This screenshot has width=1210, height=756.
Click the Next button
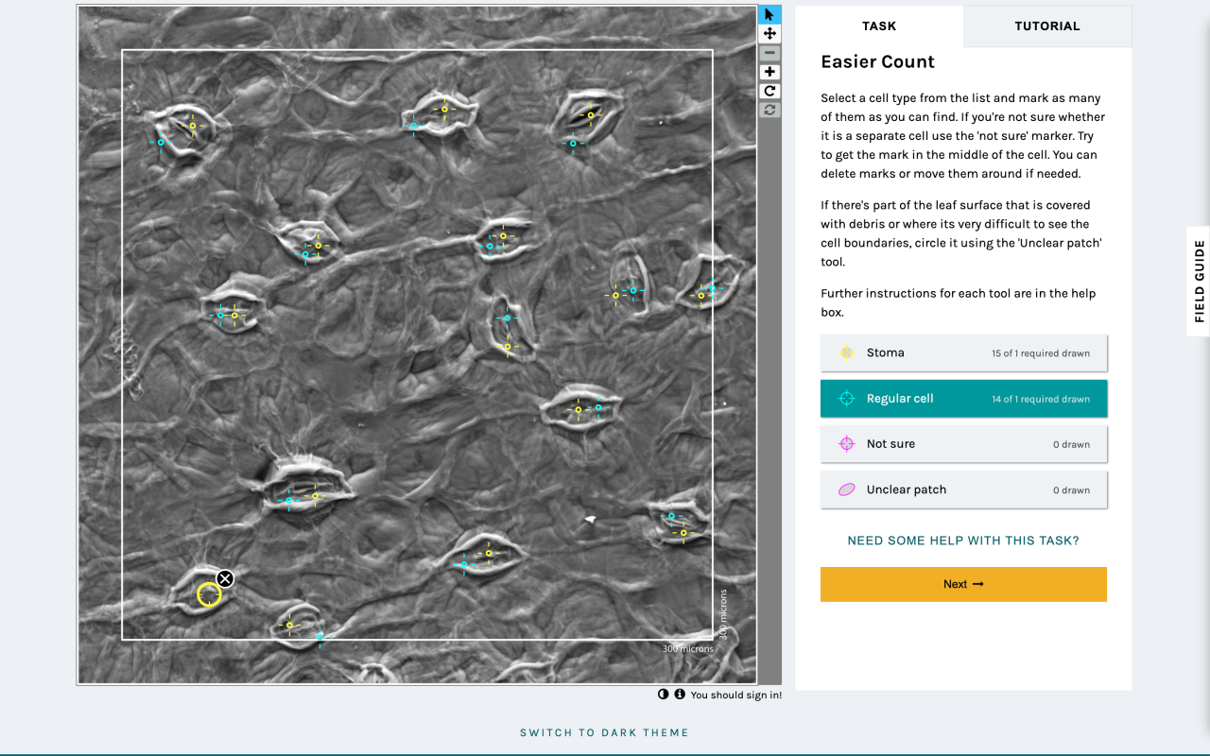click(x=963, y=584)
